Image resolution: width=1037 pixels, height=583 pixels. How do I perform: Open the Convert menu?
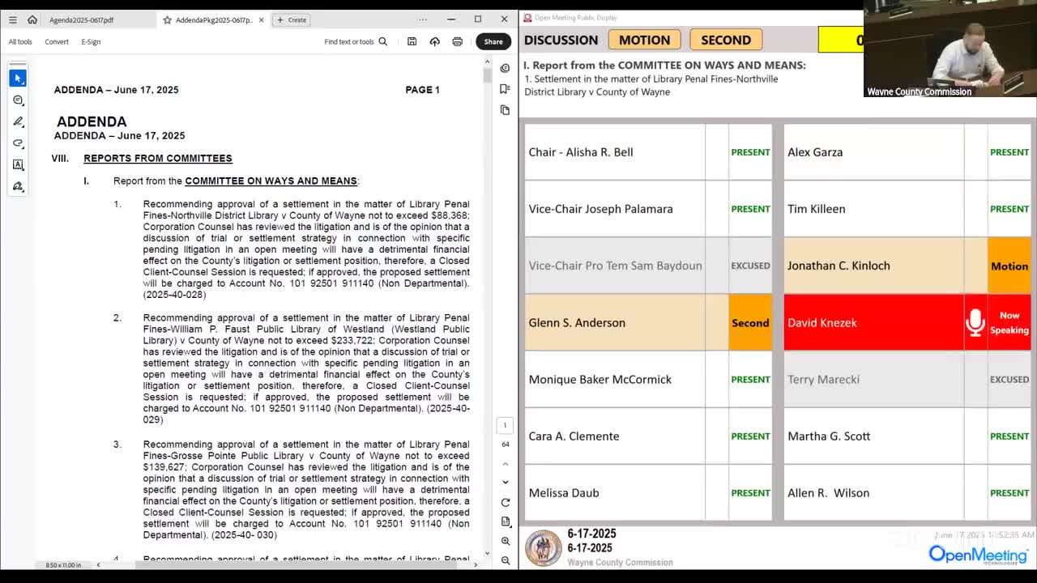(57, 41)
